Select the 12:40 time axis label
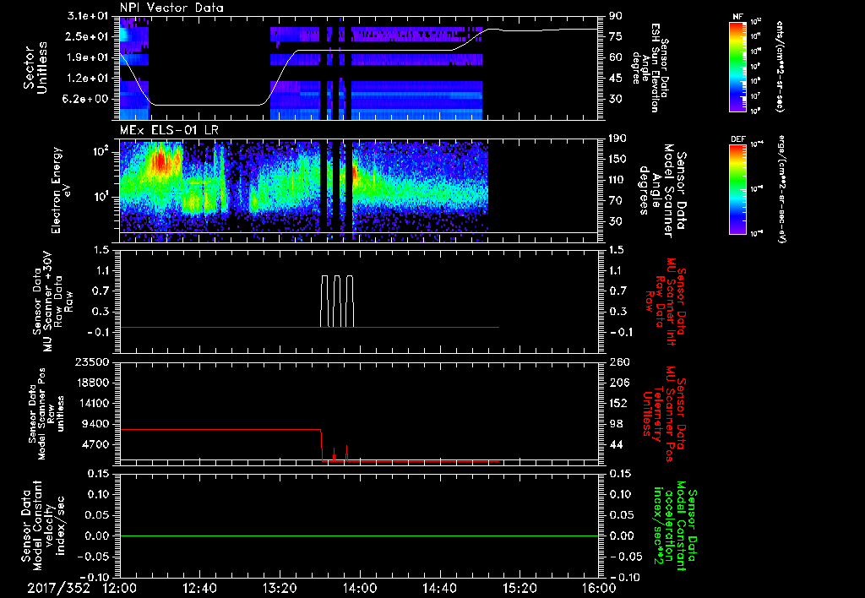The height and width of the screenshot is (598, 865). tap(199, 588)
